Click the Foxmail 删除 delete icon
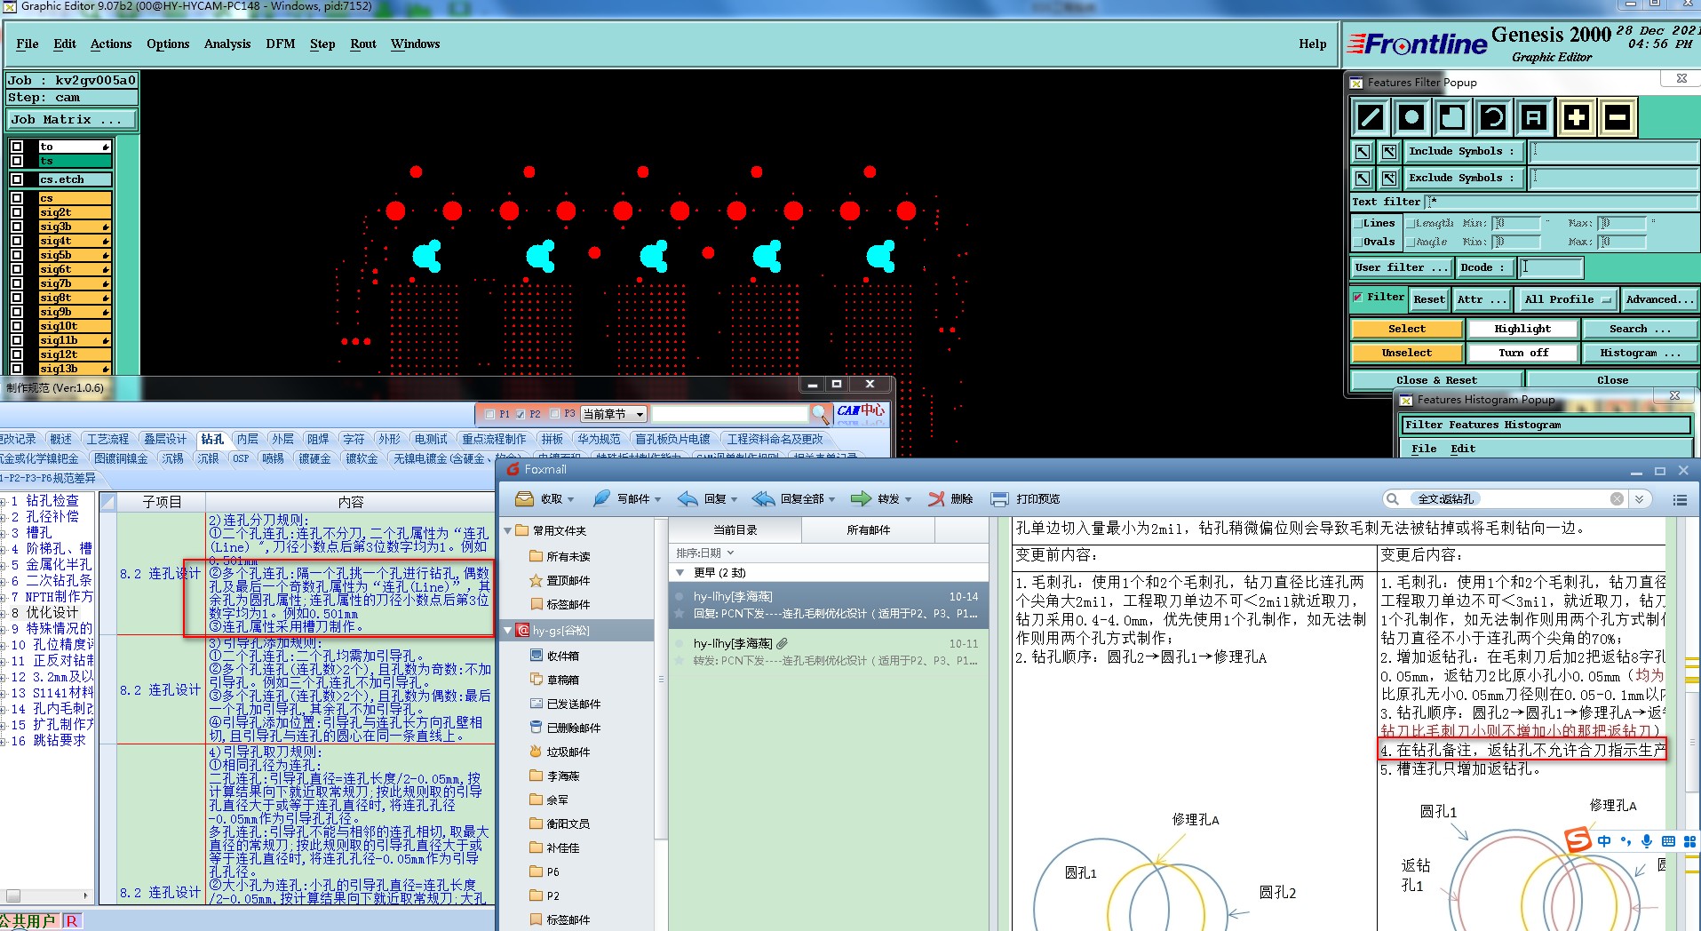 [x=936, y=498]
